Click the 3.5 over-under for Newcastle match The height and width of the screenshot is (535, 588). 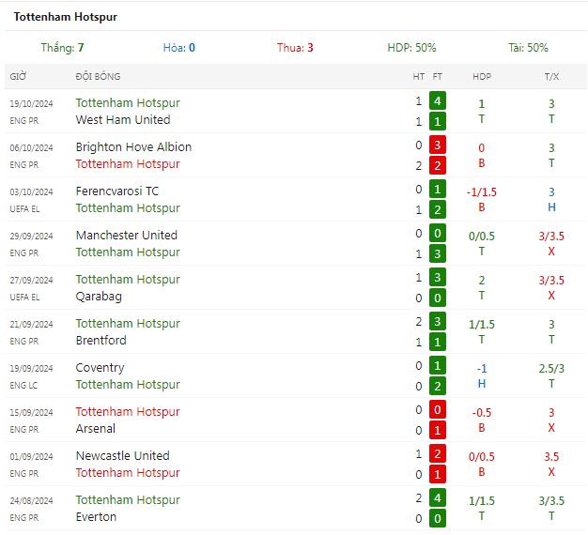click(x=551, y=457)
